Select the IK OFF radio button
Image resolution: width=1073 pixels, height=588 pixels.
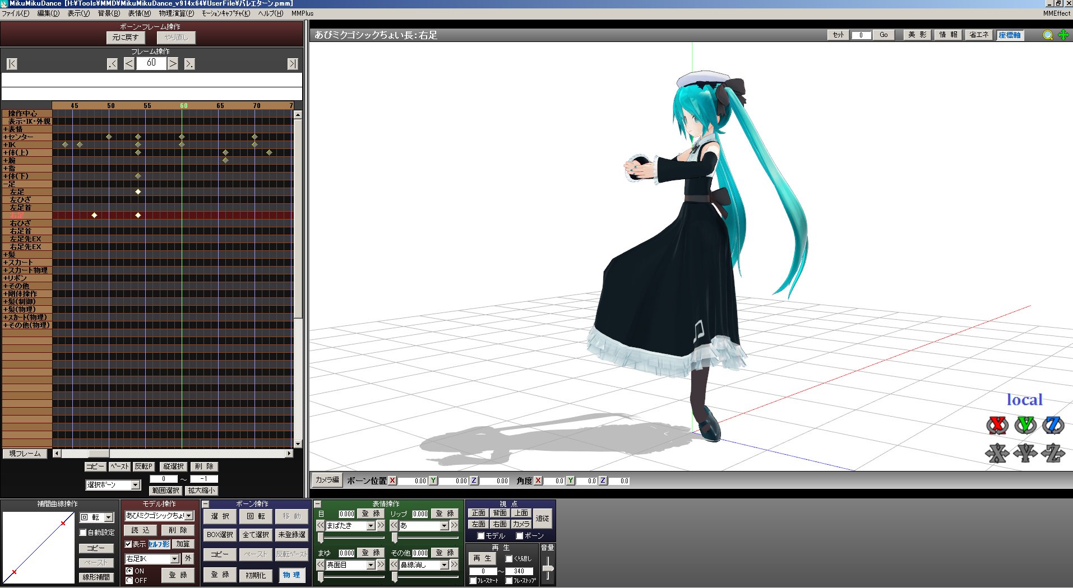(x=129, y=580)
